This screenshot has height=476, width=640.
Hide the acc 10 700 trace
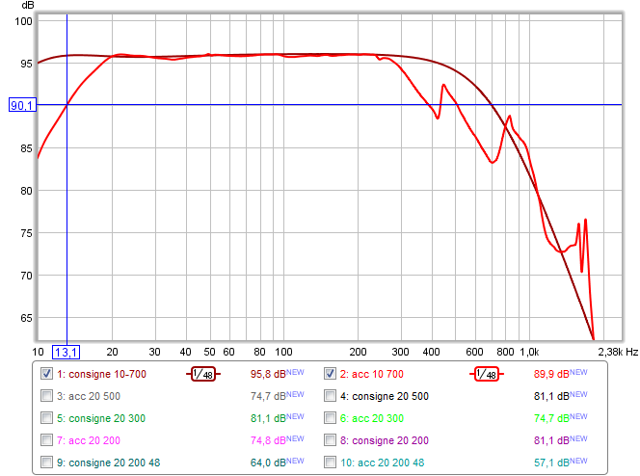tap(330, 373)
